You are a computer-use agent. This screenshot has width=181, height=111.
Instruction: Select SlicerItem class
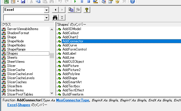(15, 86)
